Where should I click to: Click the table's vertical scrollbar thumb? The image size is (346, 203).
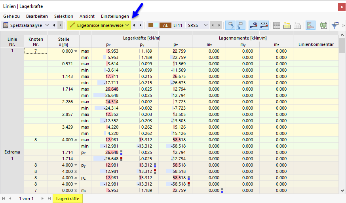click(342, 46)
